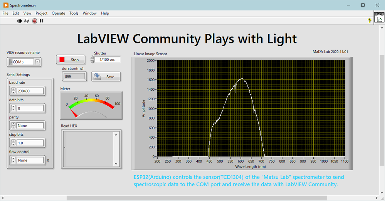Click the window vertical scroll up arrow
Viewport: 385px width, 201px height.
[382, 28]
